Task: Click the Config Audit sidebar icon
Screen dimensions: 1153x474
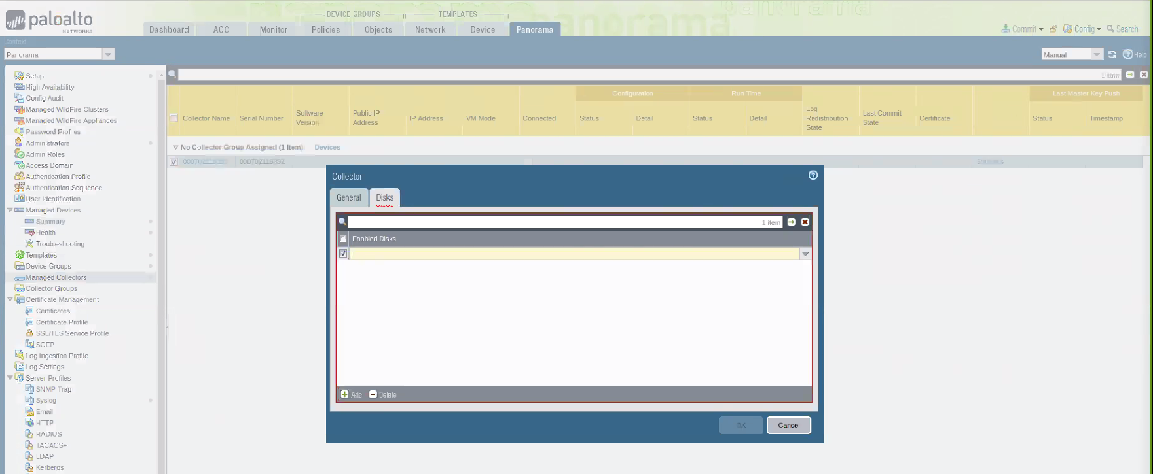Action: pos(19,98)
